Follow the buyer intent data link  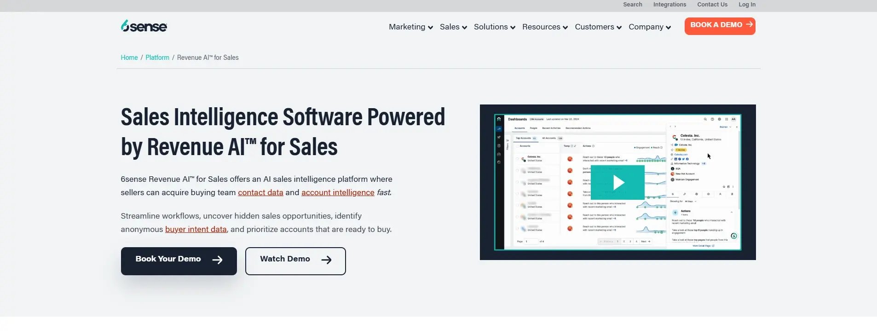196,229
